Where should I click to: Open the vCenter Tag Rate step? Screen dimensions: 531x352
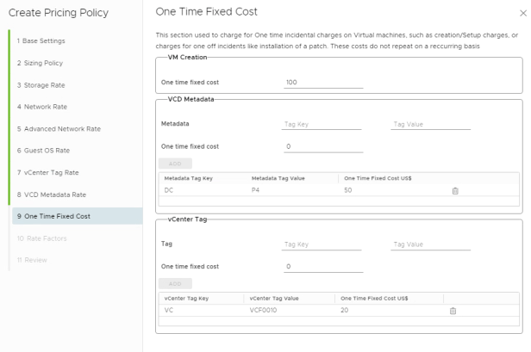[47, 172]
